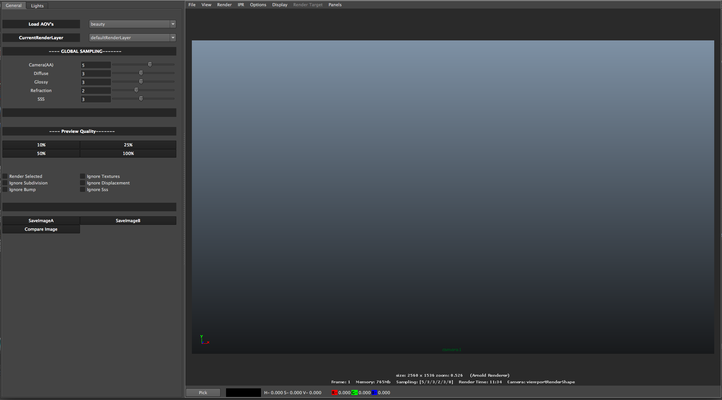Click the SaveImageB button
The width and height of the screenshot is (722, 400).
click(128, 221)
